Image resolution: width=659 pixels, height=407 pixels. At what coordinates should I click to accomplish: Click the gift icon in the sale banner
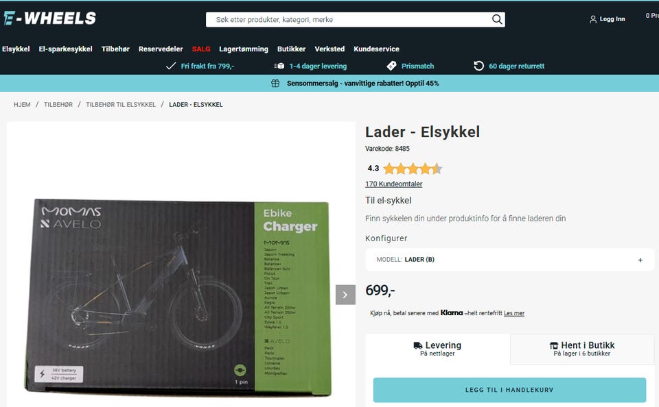click(275, 83)
